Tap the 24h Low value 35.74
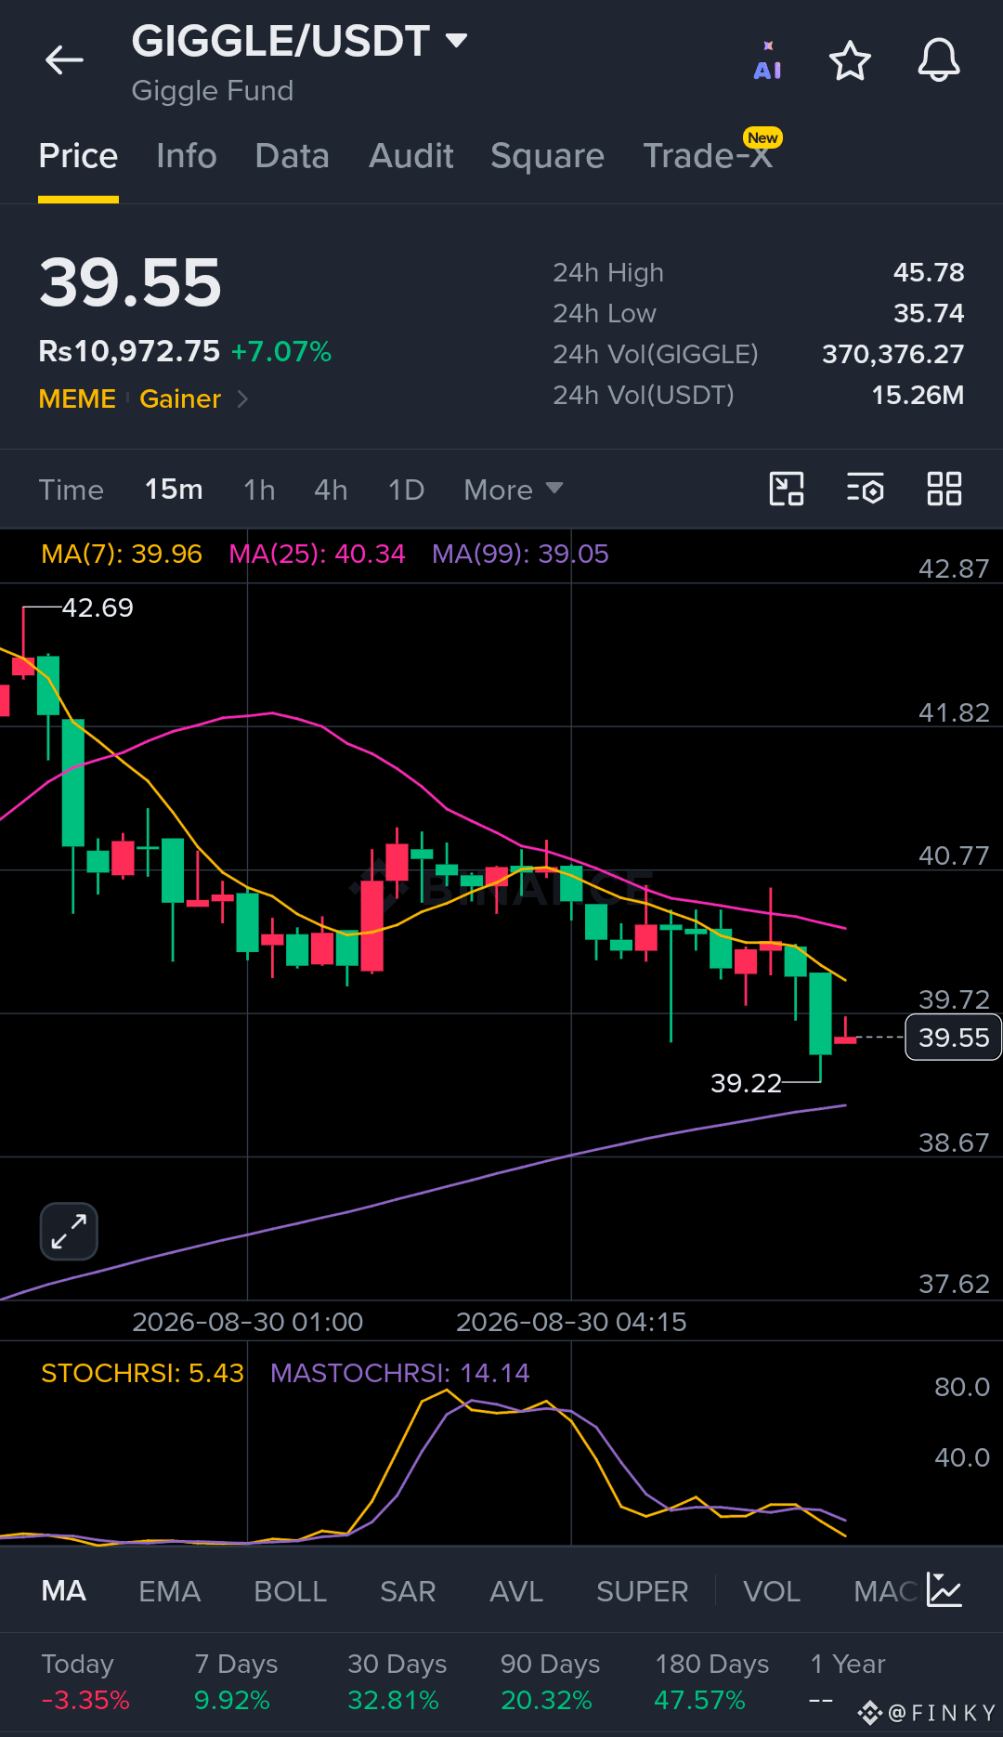Screen dimensions: 1003x1737 (x=929, y=313)
